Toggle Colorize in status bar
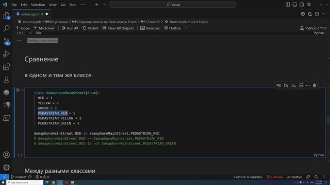Screen dimensions: 330x185 (274, 177)
